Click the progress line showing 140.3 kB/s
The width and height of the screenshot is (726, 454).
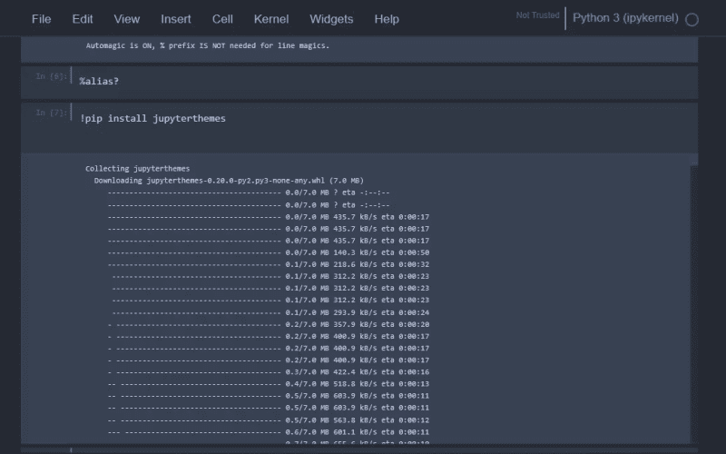269,253
